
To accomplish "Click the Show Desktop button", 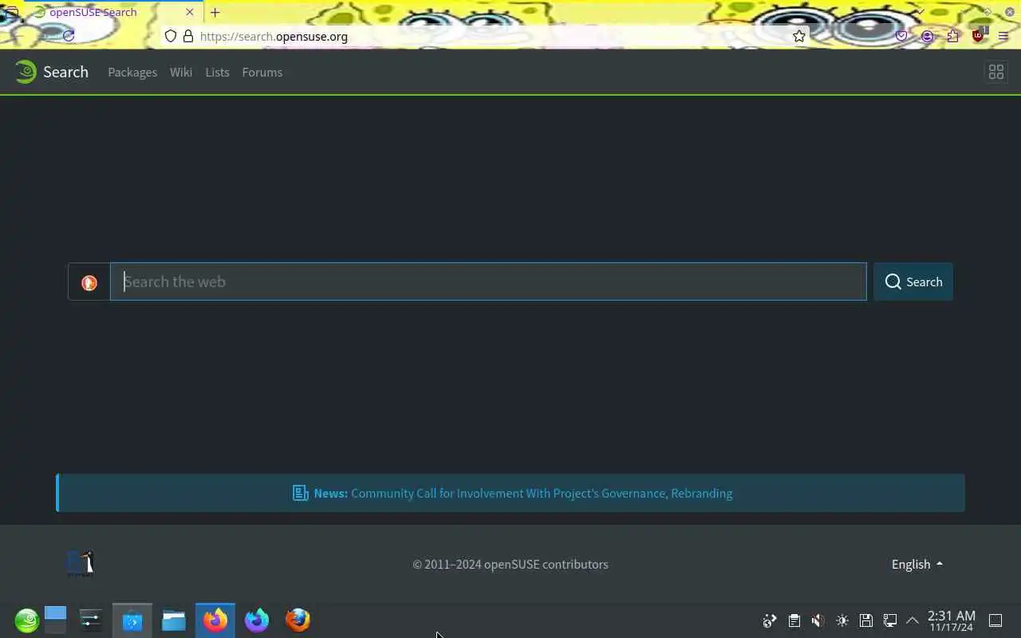I will [x=995, y=620].
